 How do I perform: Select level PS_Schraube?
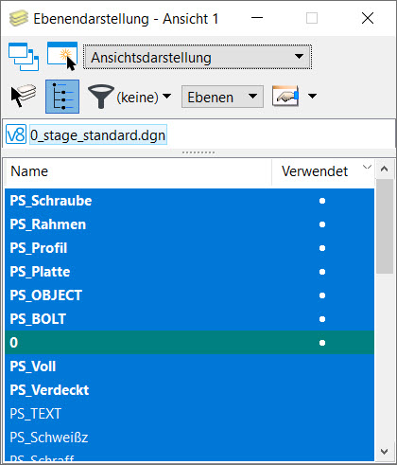tap(189, 201)
